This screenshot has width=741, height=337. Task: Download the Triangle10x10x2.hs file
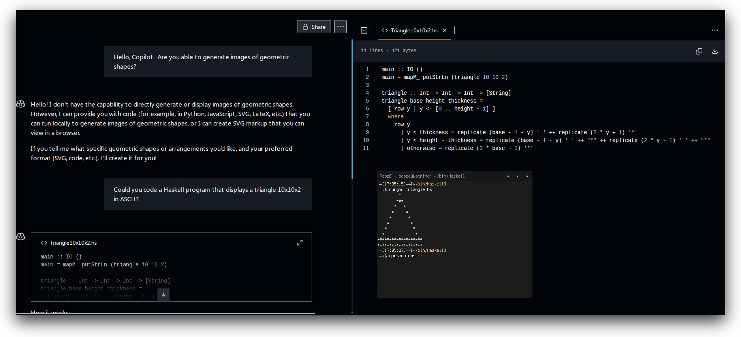click(x=715, y=51)
